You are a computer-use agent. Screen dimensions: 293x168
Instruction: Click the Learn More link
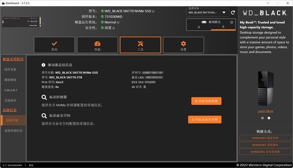266,111
